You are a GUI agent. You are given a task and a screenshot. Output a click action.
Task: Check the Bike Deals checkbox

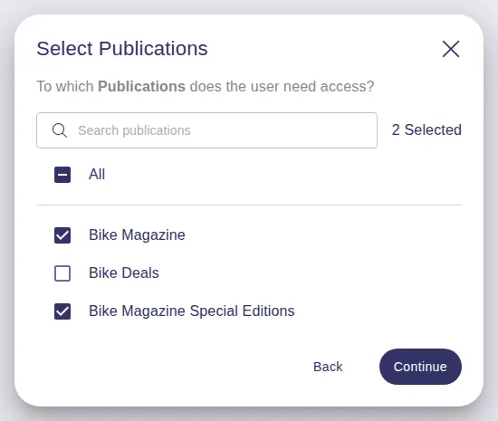coord(62,273)
